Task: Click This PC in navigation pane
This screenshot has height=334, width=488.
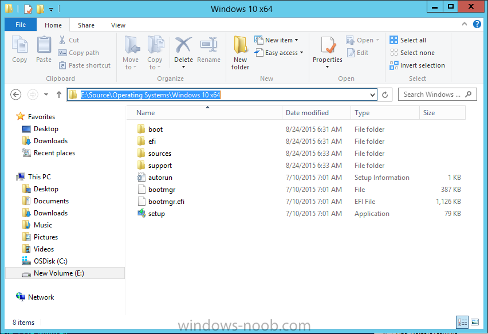Action: click(39, 177)
